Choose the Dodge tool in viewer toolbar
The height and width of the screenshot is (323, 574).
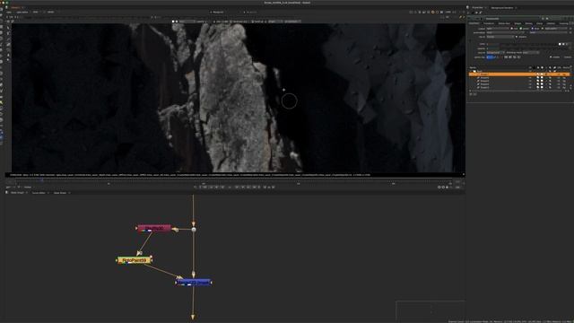8,60
